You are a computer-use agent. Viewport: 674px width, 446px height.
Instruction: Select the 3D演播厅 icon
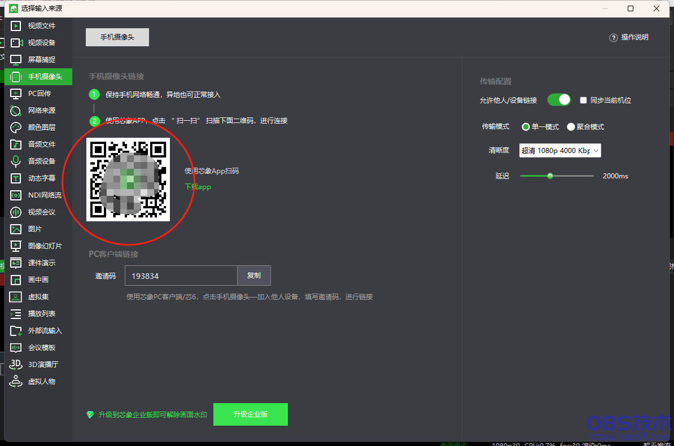[15, 365]
